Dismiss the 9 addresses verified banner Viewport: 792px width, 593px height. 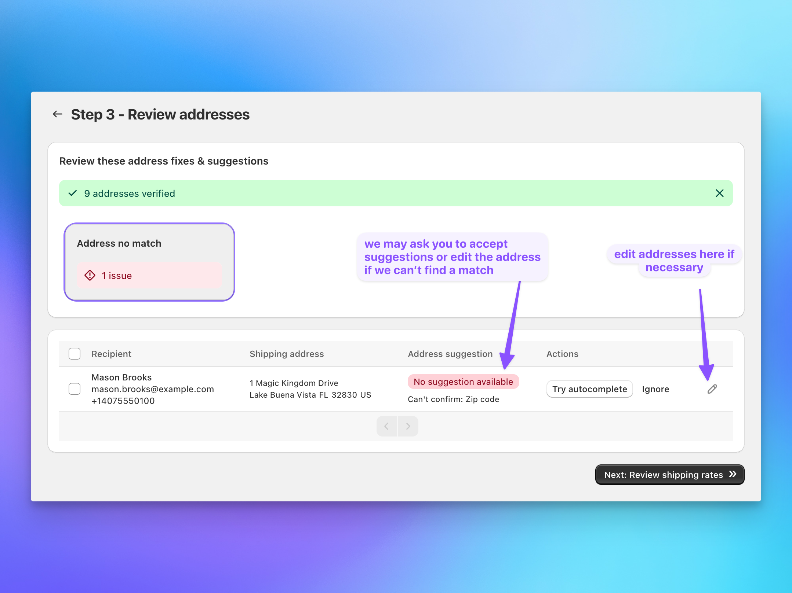point(719,193)
